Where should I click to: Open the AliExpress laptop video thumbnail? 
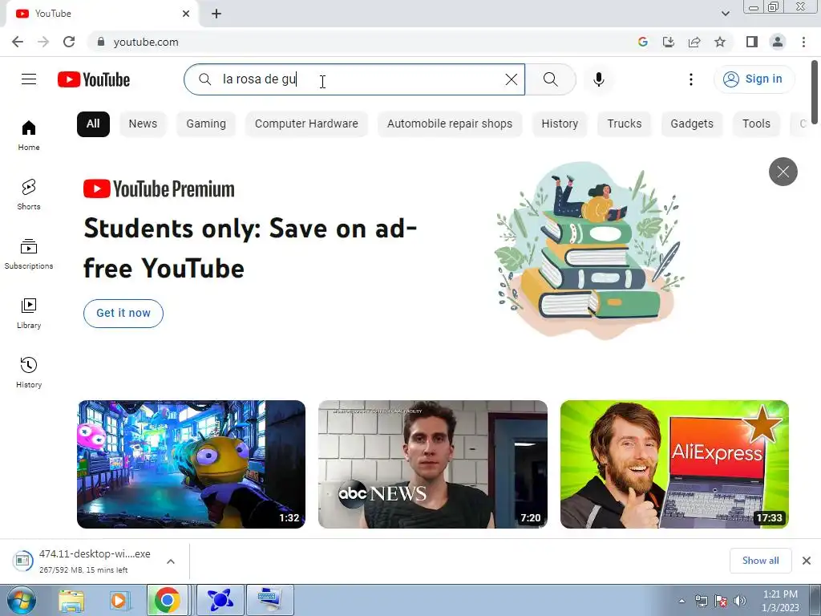point(674,464)
